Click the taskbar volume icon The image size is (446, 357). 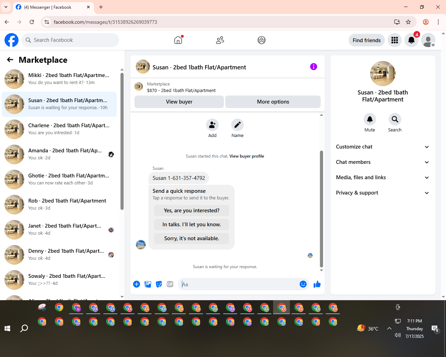[397, 335]
